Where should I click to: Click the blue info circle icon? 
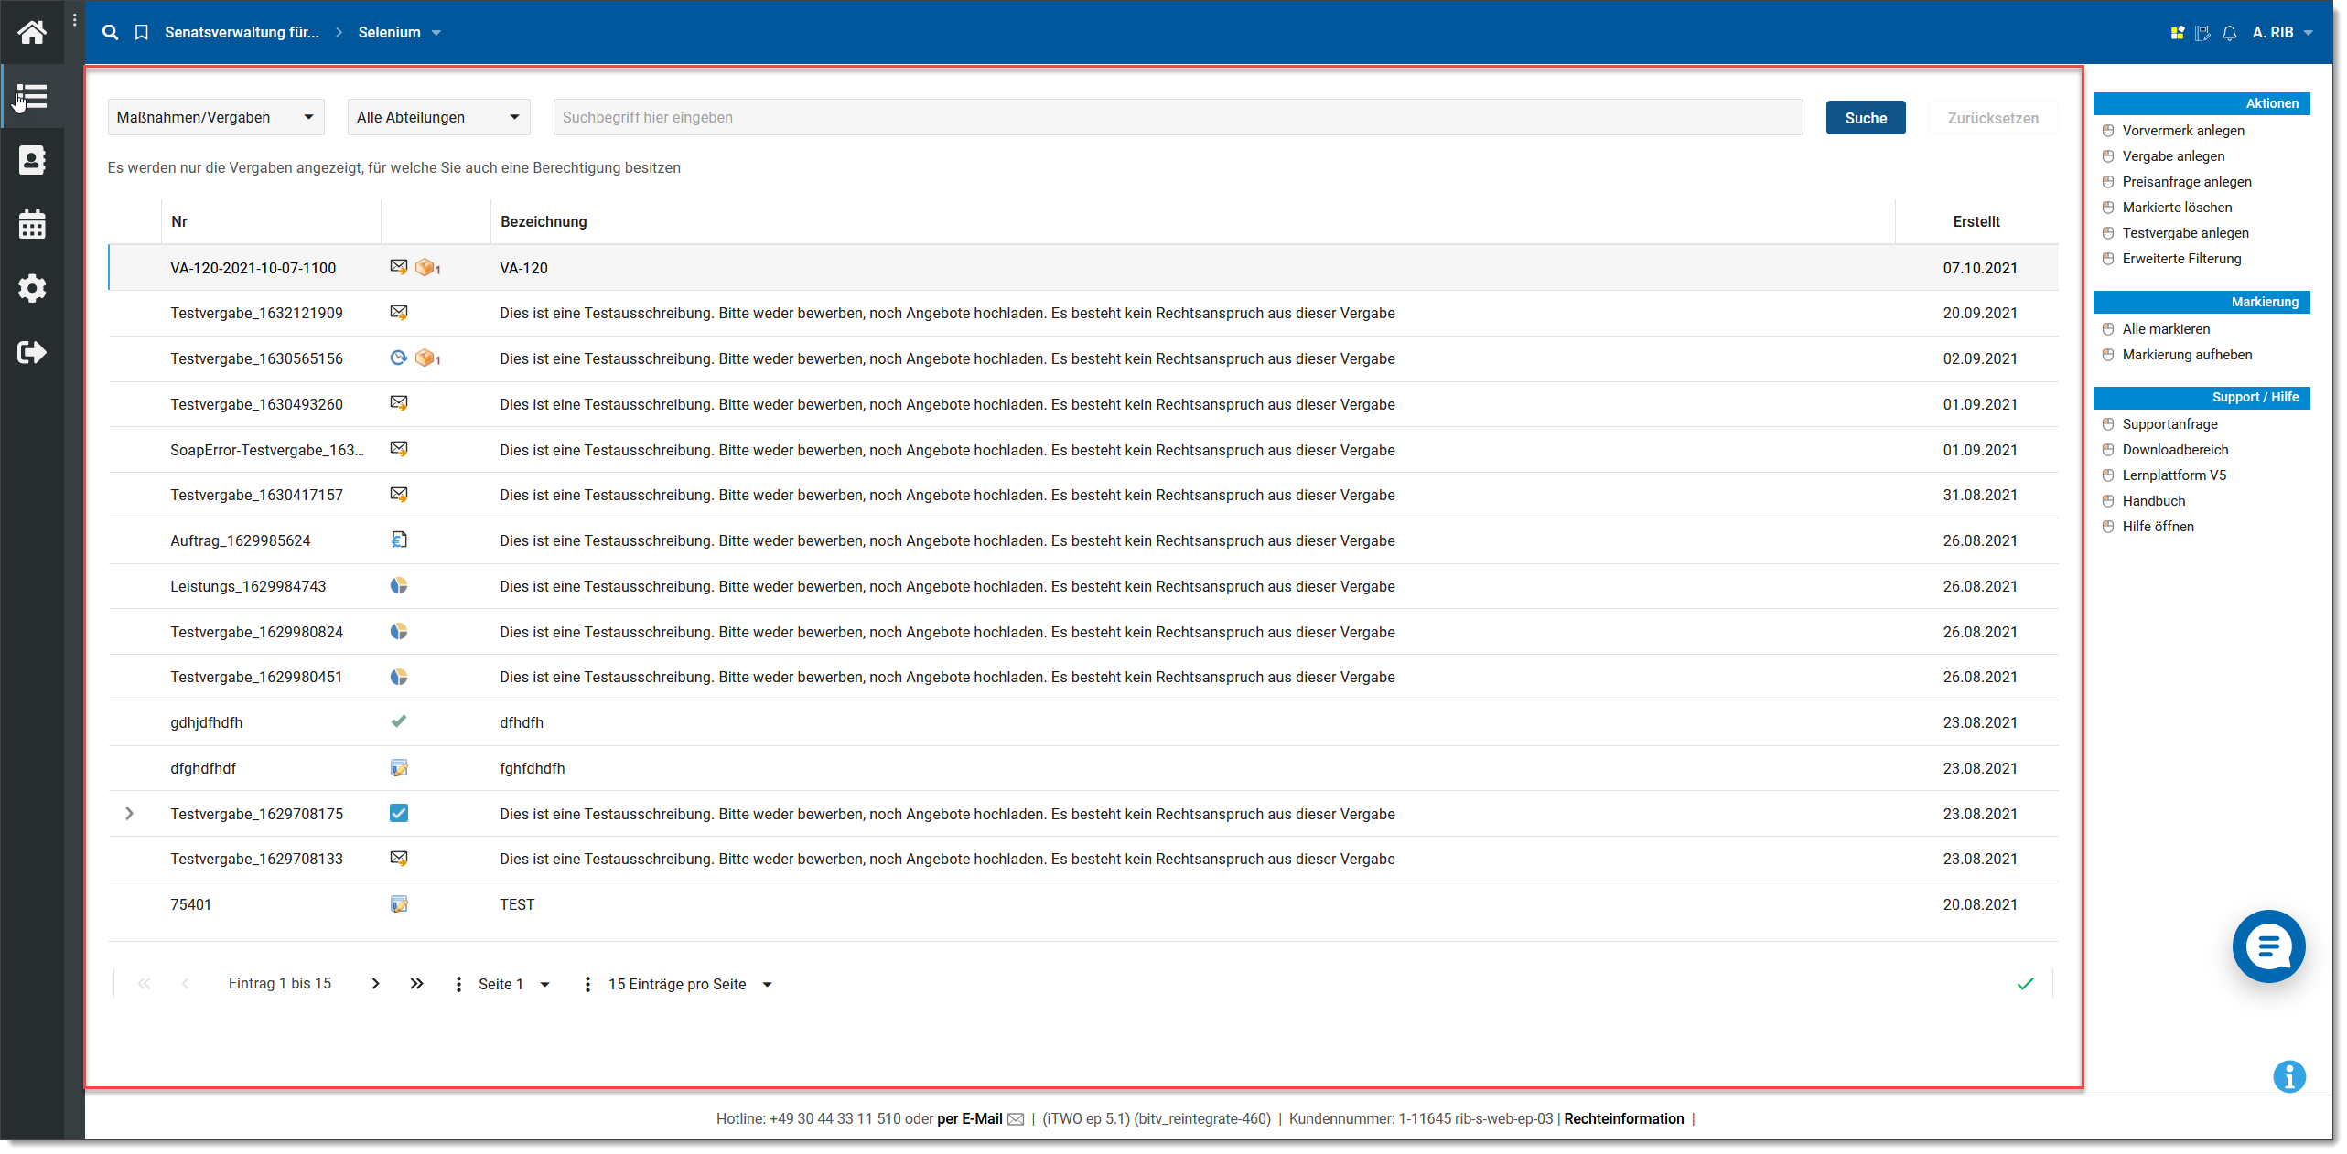click(x=2288, y=1076)
